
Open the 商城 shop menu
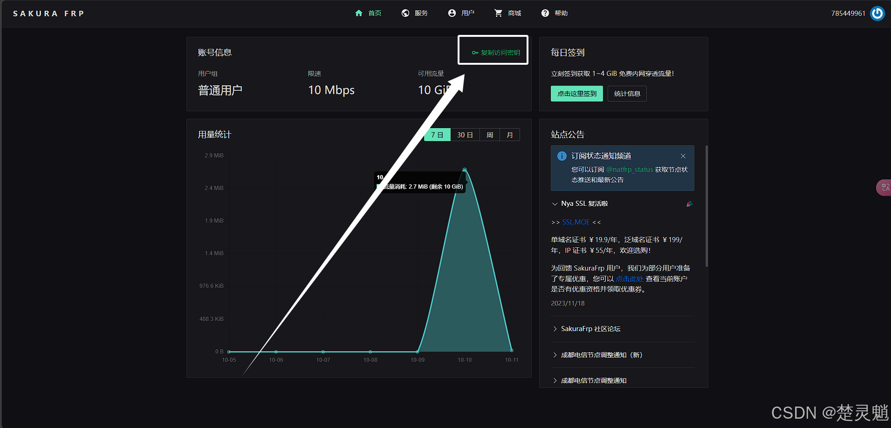click(x=508, y=13)
